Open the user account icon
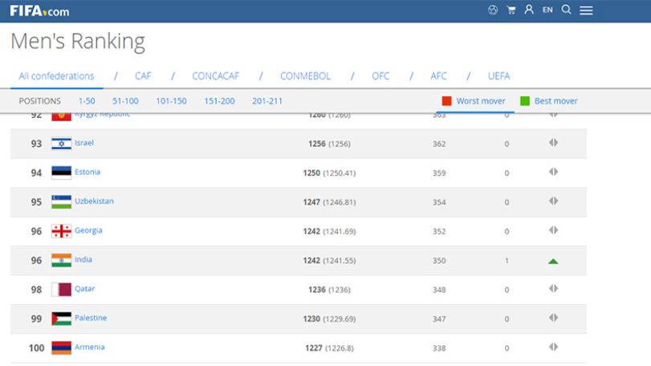Screen dimensions: 651x366 [x=529, y=10]
